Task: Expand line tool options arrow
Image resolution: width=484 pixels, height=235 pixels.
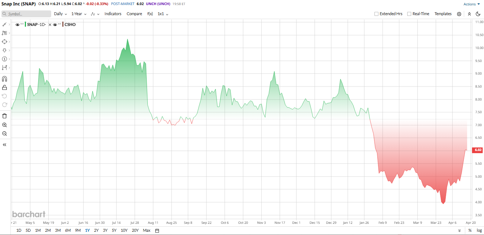Action: 9,25
